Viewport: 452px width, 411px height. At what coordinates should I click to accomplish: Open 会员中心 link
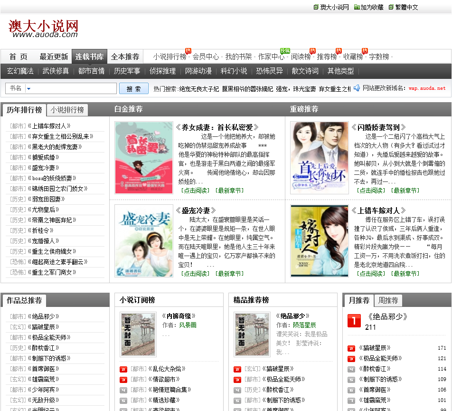(x=206, y=57)
